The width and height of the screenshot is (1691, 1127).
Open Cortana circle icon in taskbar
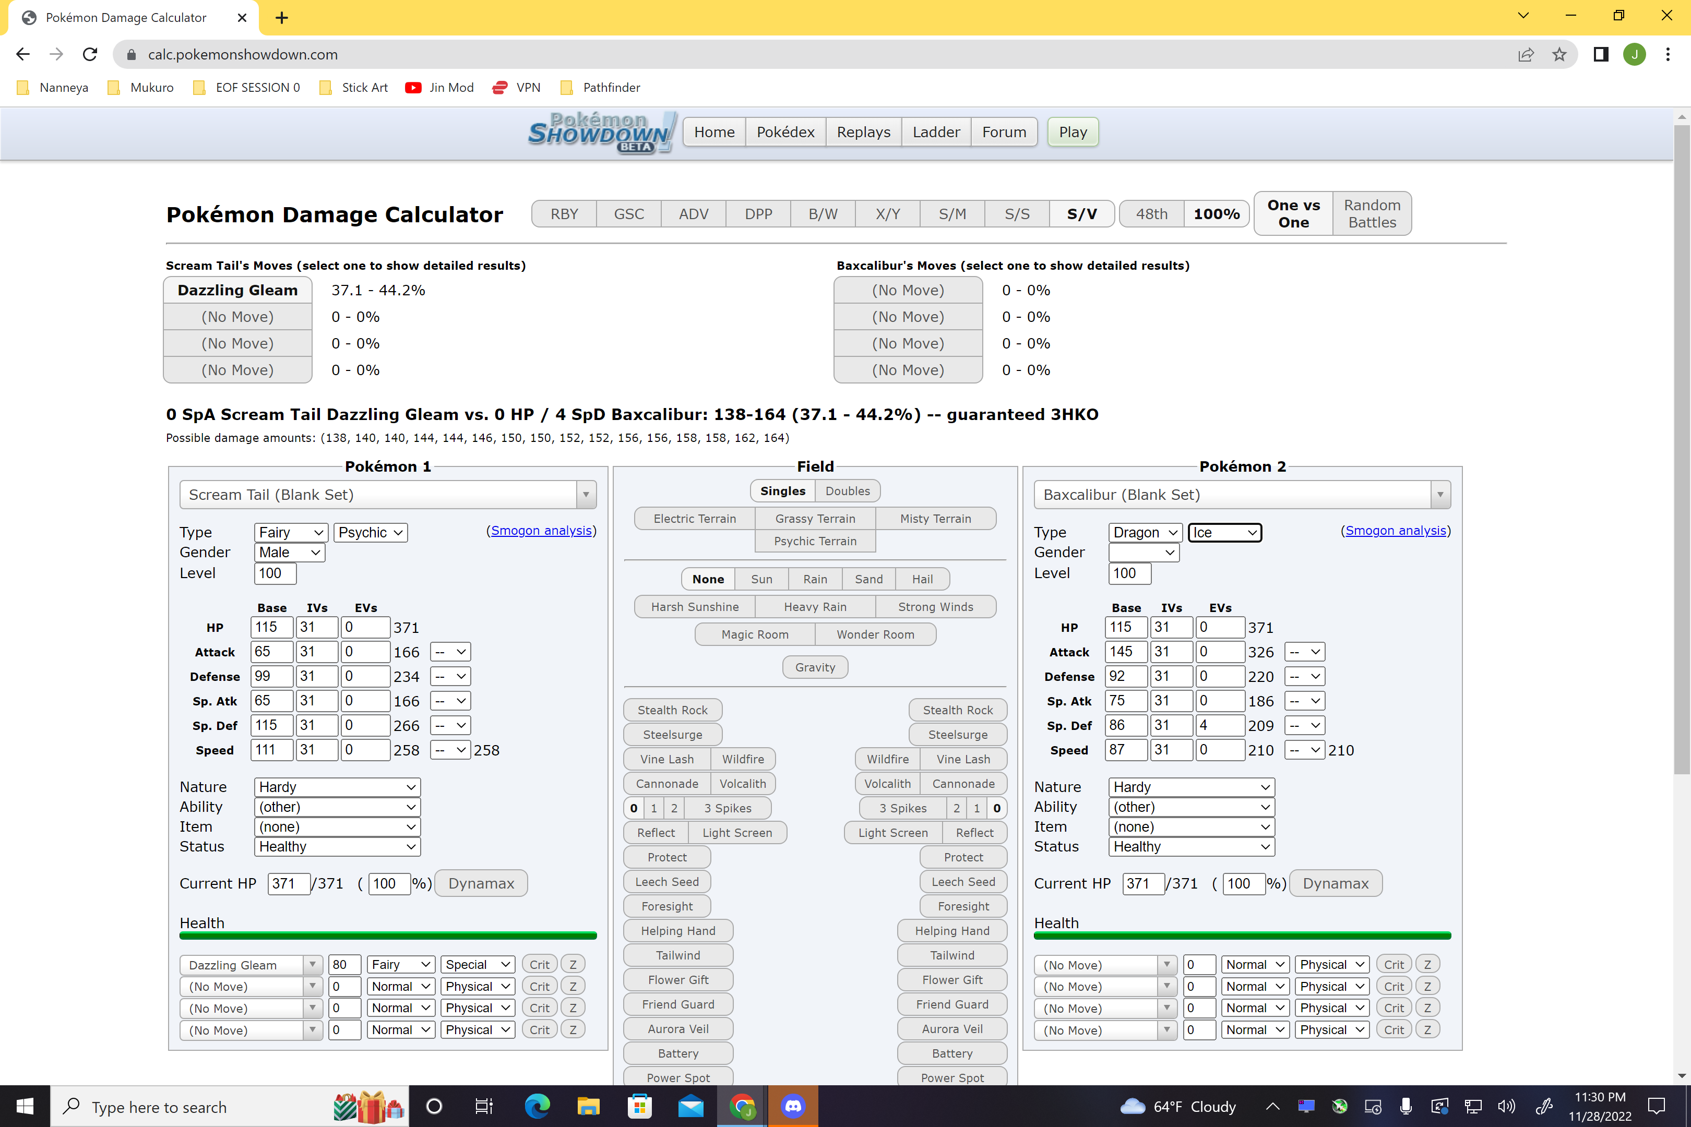(434, 1106)
